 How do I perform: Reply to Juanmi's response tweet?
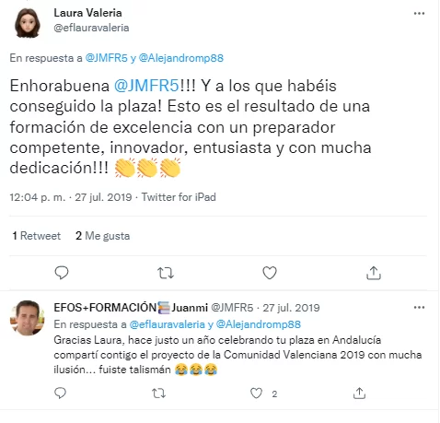(60, 393)
